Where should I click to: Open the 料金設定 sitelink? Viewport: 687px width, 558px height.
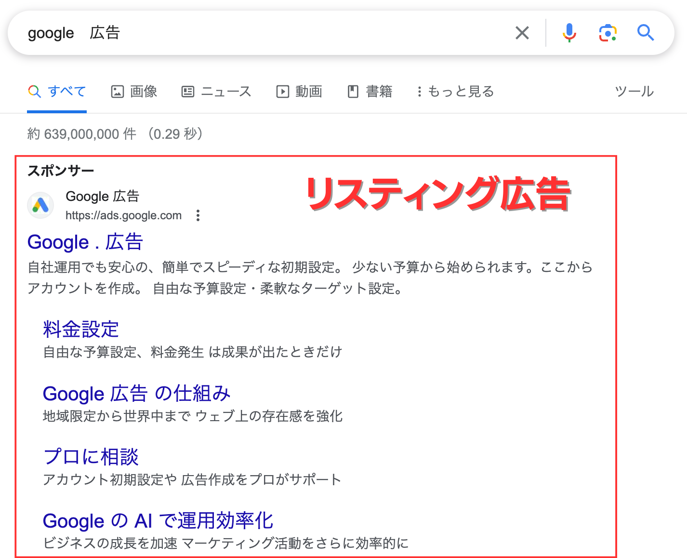(x=81, y=330)
